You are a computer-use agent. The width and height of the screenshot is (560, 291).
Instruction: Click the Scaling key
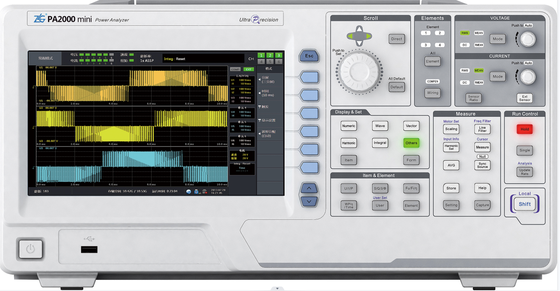tap(451, 129)
